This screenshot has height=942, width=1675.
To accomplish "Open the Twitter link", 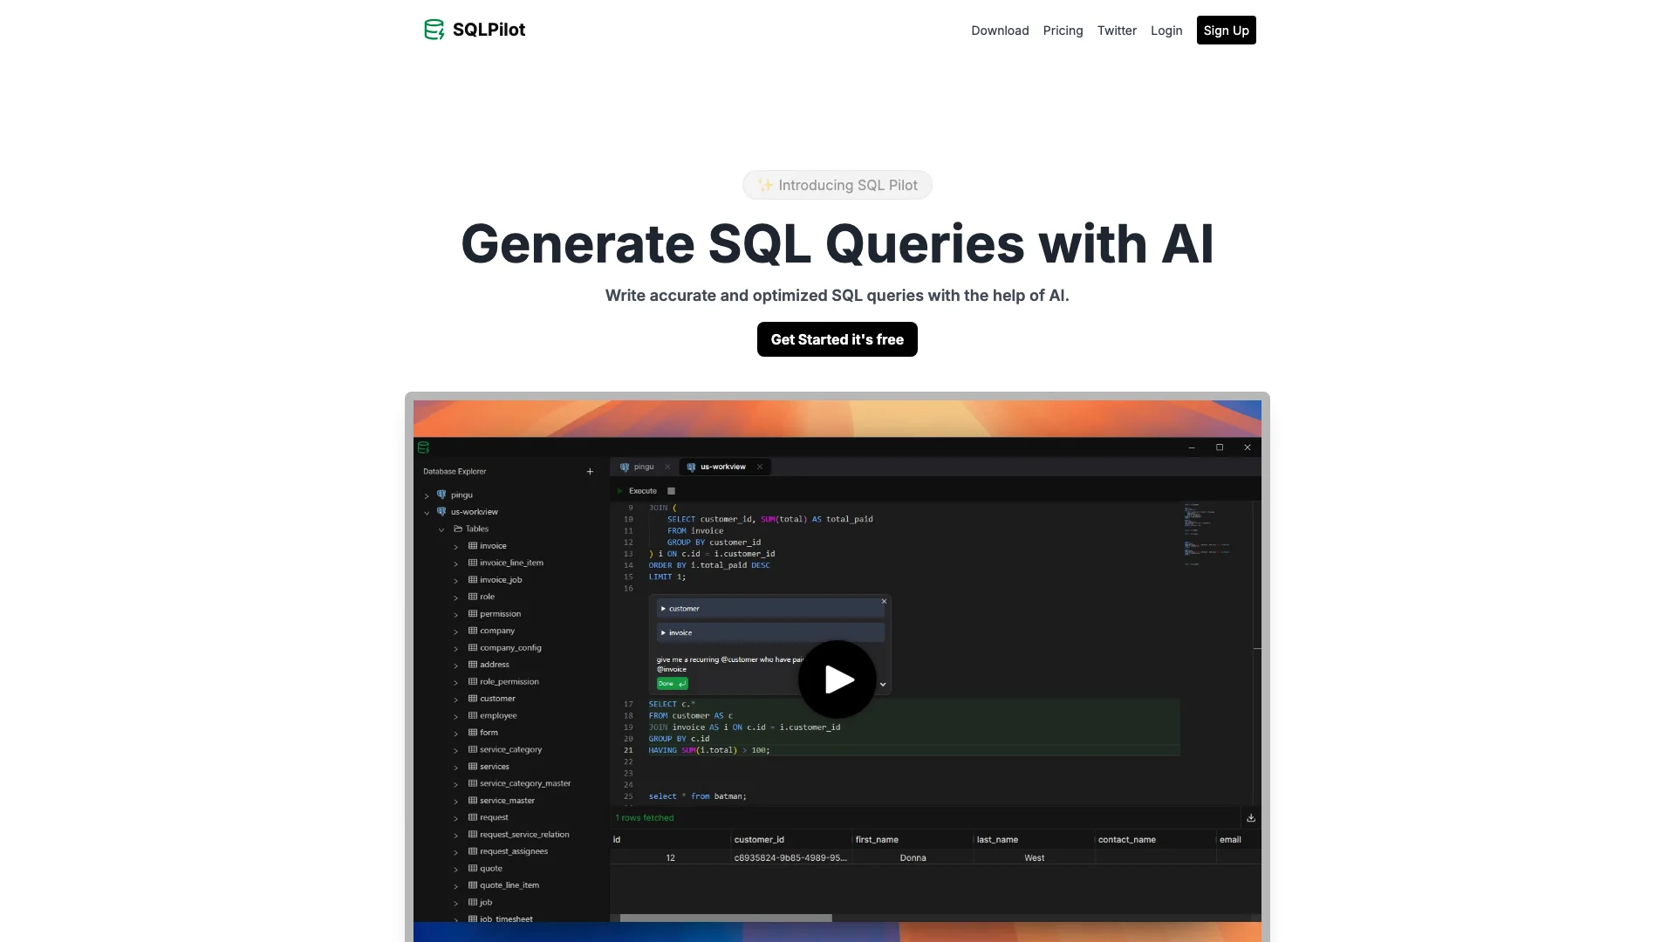I will click(x=1117, y=31).
